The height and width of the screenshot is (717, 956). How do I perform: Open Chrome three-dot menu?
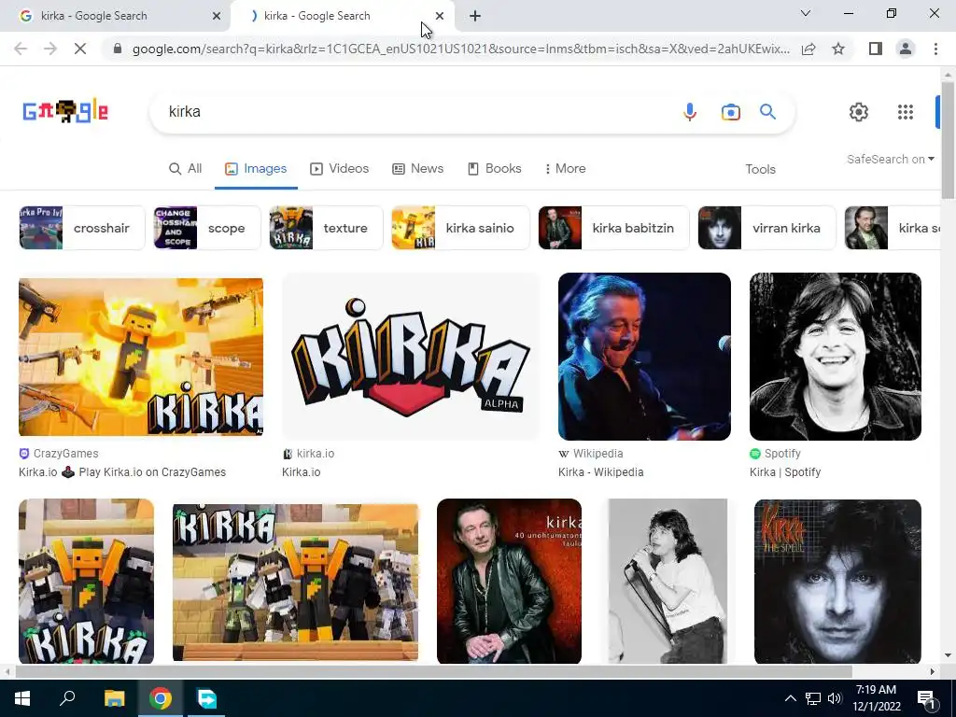[x=935, y=49]
